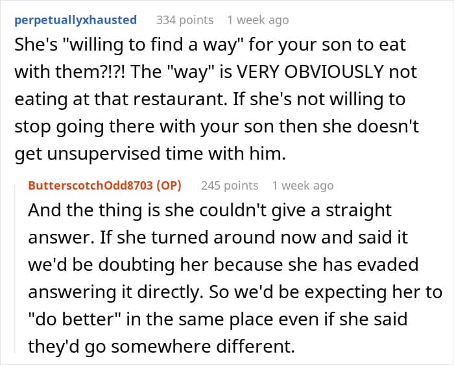Open perpetuallyxhausted's user profile link
Screen dimensions: 454x365
pos(76,20)
